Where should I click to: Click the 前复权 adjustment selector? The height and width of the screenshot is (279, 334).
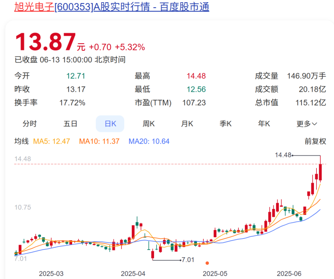[x=315, y=141]
